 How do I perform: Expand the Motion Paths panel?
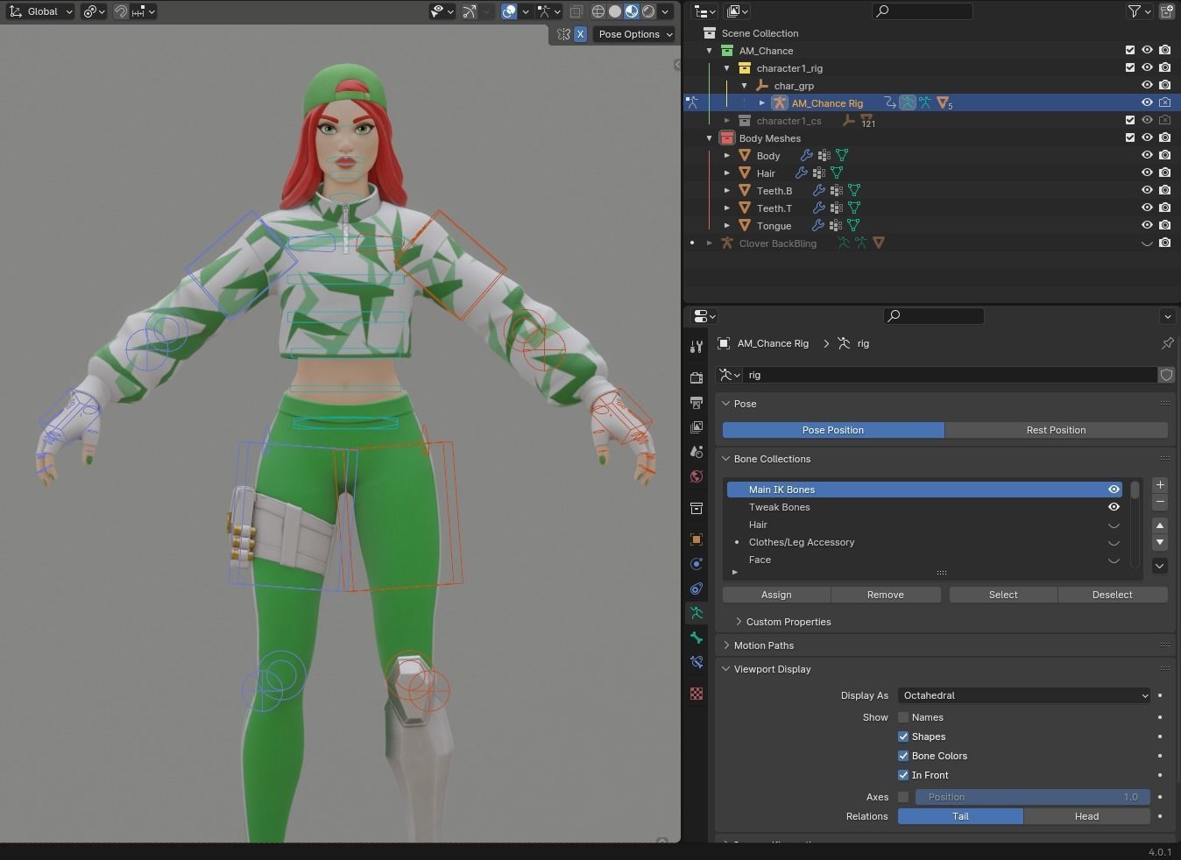click(726, 645)
